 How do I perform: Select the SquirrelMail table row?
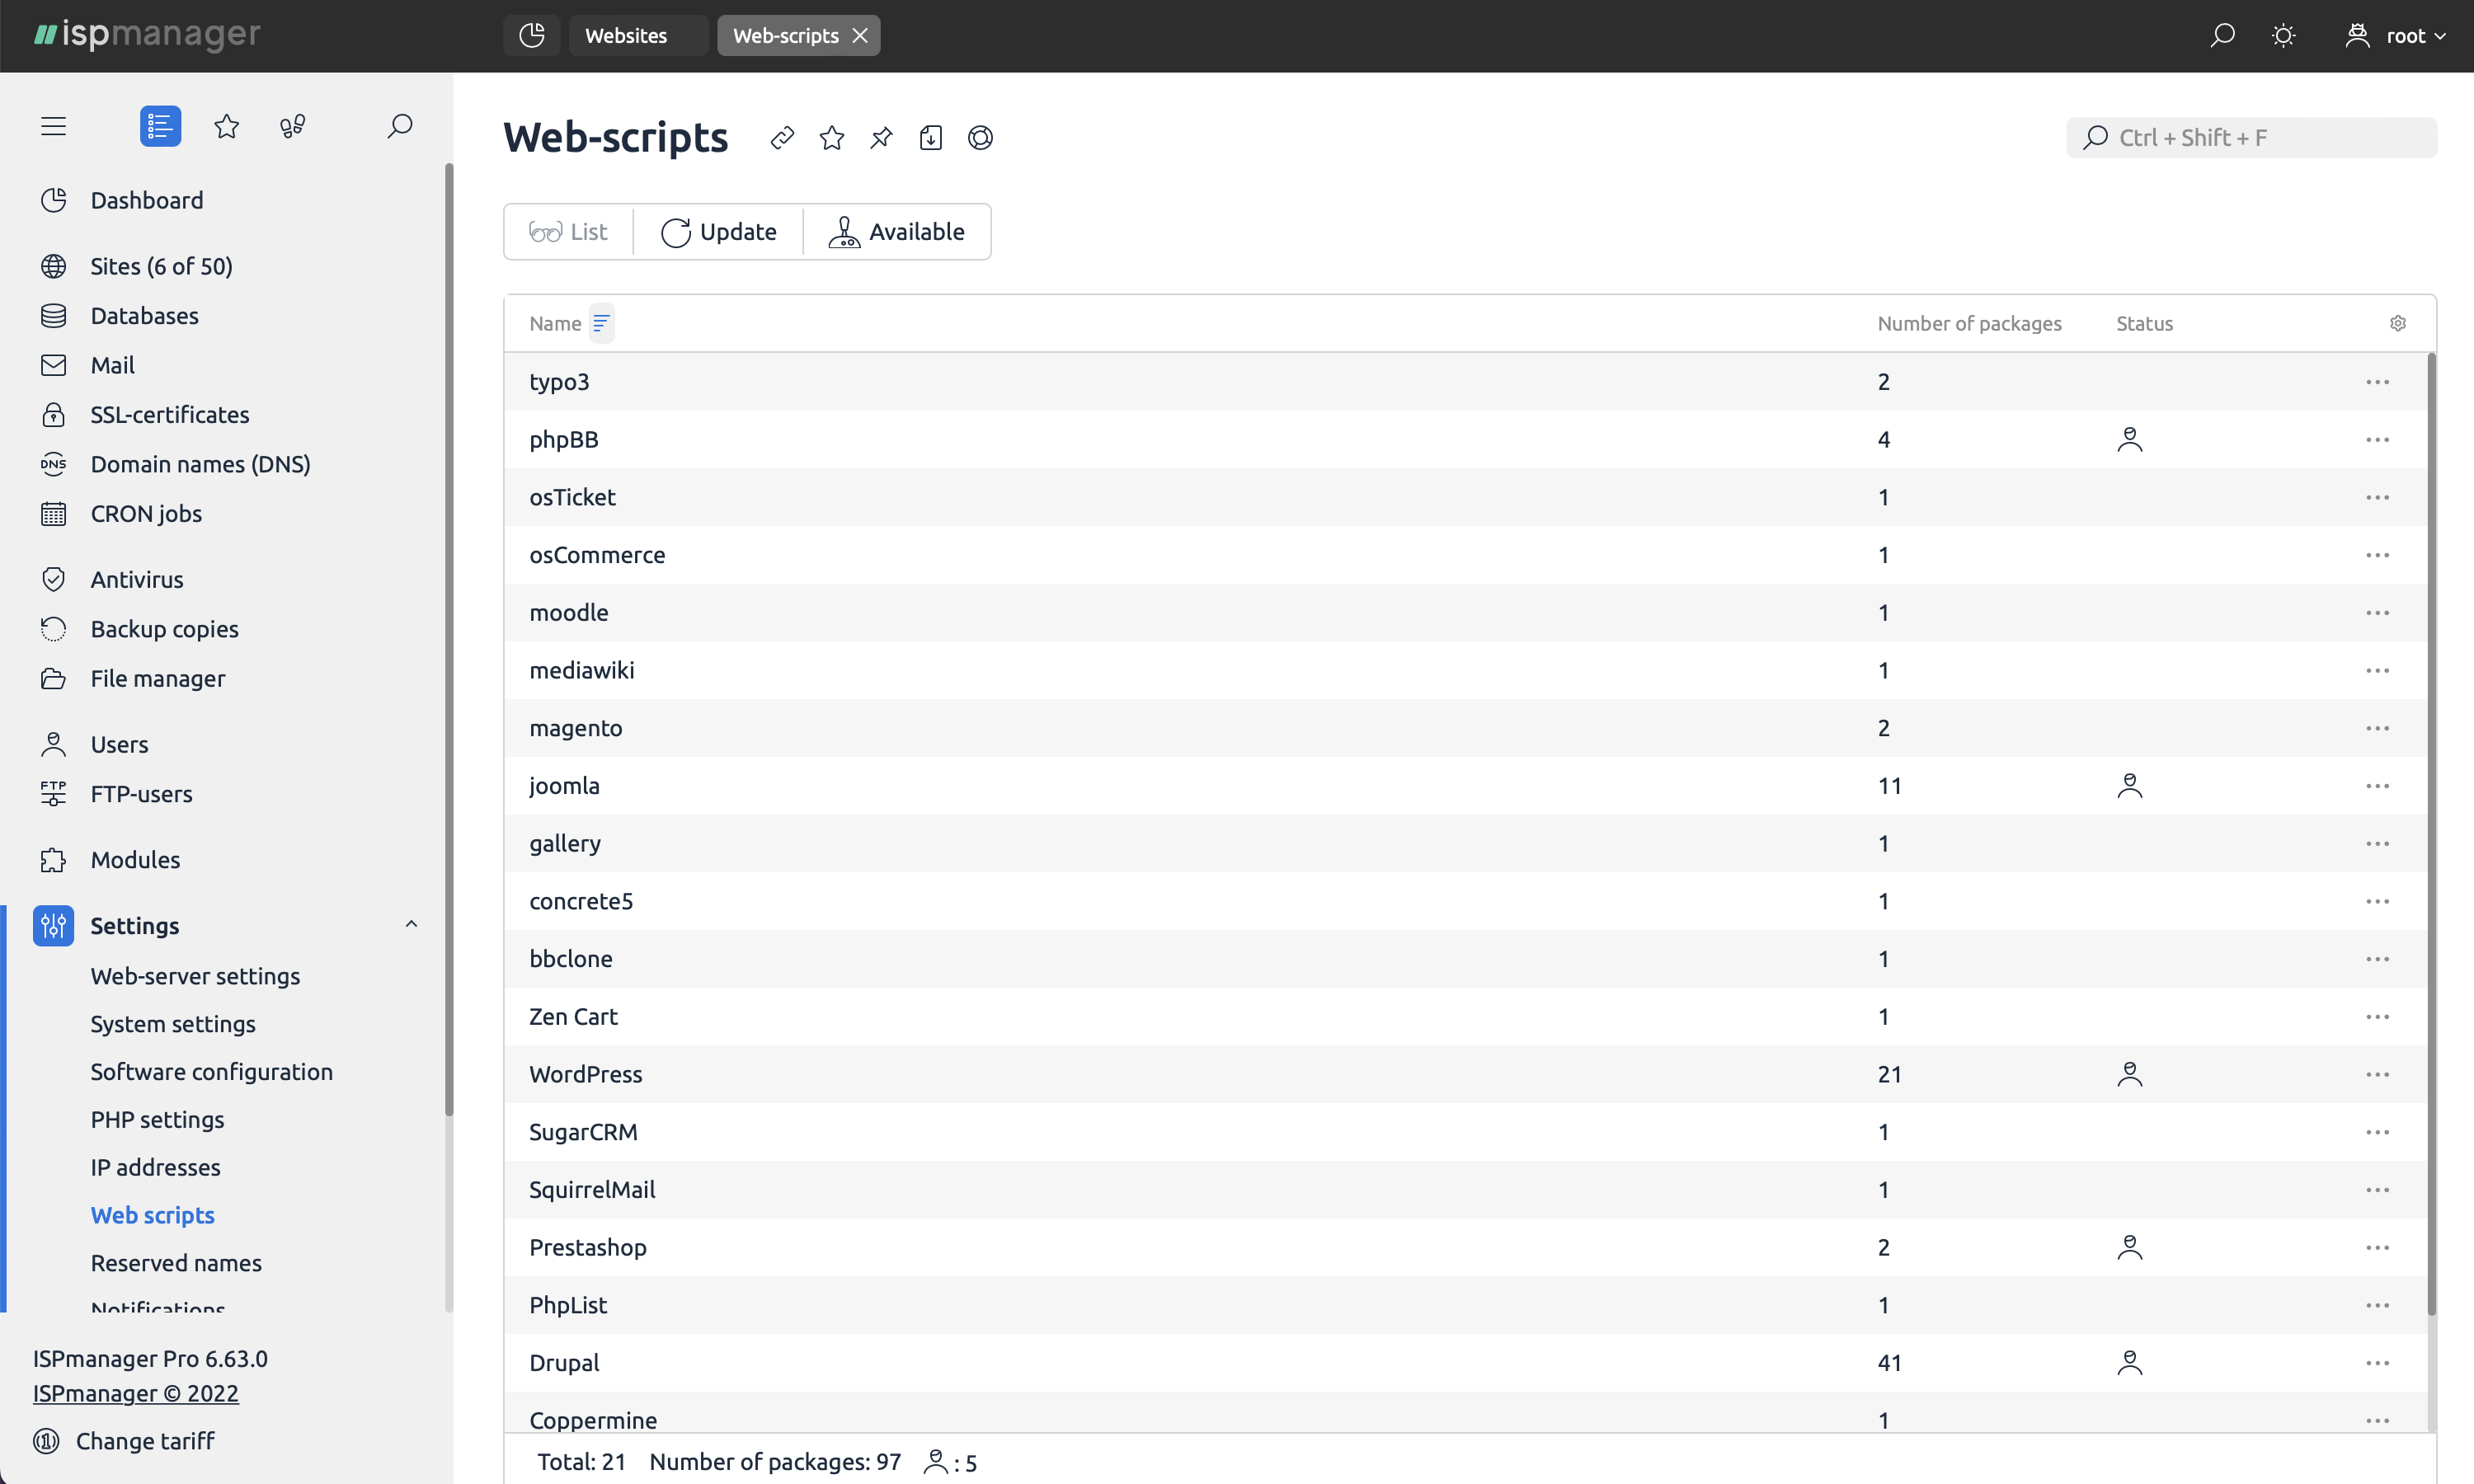pos(1466,1190)
